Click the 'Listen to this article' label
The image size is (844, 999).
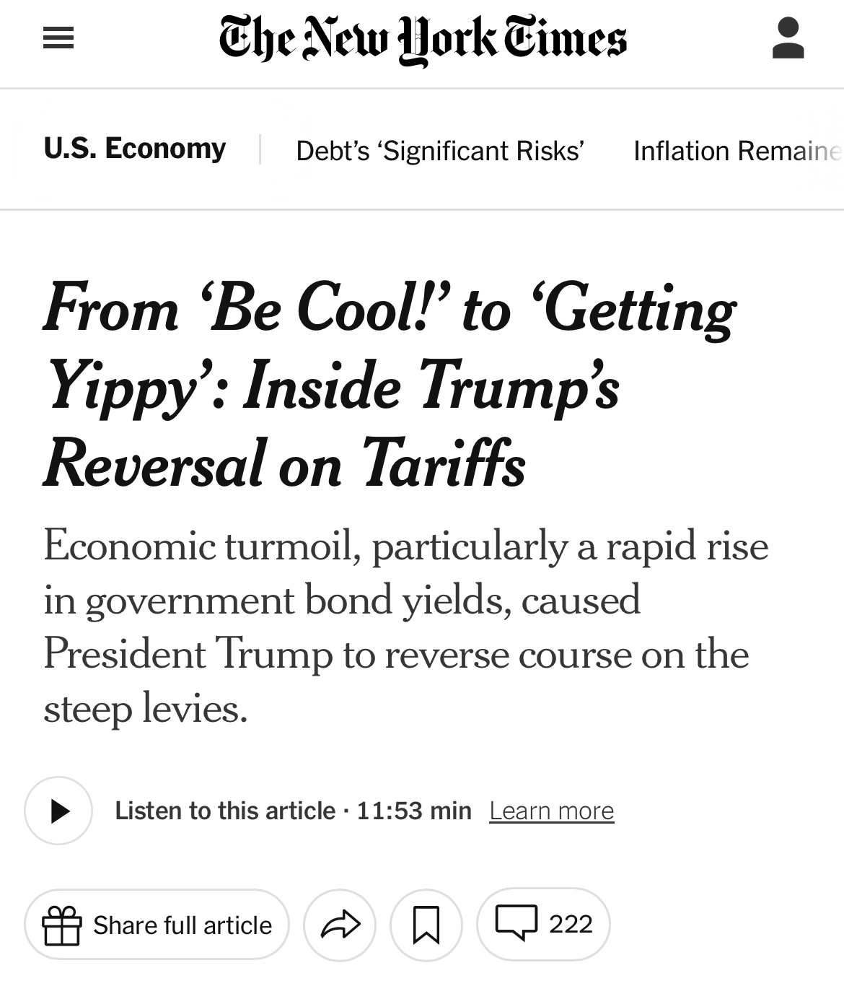[x=226, y=811]
